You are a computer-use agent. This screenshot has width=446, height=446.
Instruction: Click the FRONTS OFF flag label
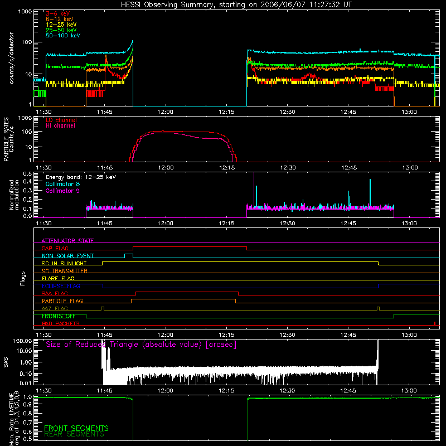pos(59,316)
